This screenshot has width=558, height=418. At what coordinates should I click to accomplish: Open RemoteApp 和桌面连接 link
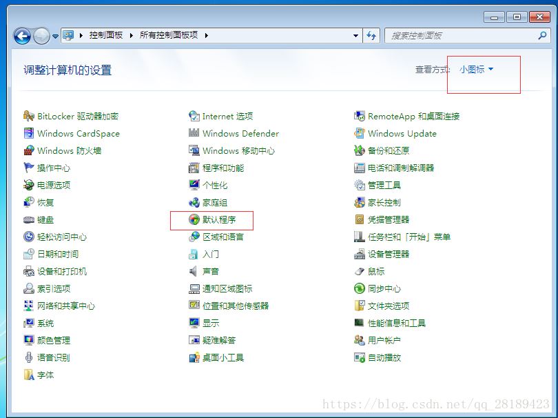pos(413,116)
